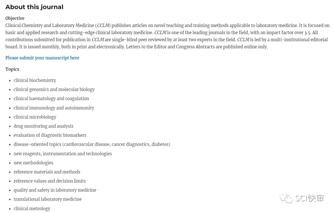Screen dimensions: 335x213
Task: Open the "Please submit your manuscript here" link
Action: coord(42,58)
